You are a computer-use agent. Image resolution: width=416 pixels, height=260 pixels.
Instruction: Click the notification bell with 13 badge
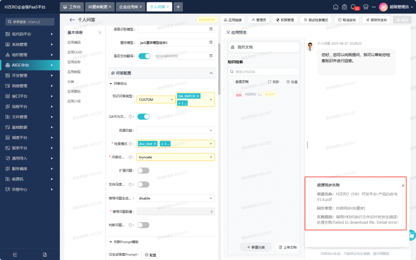pos(353,7)
